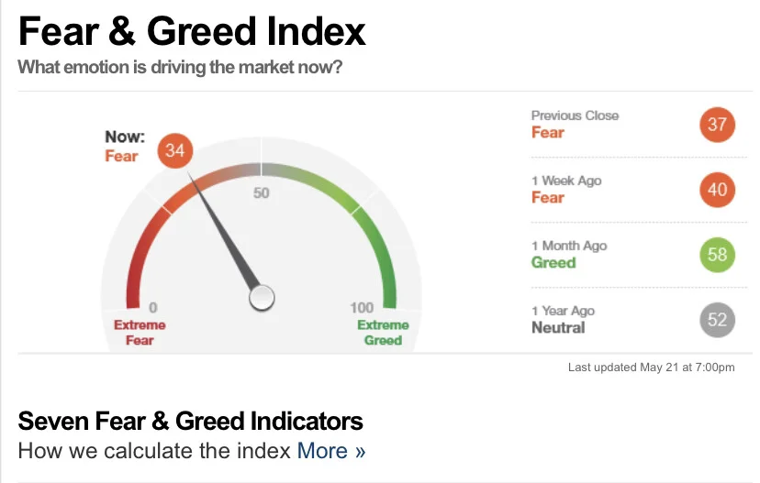Image resolution: width=760 pixels, height=483 pixels.
Task: Click the 50 midpoint gauge label
Action: (x=261, y=193)
